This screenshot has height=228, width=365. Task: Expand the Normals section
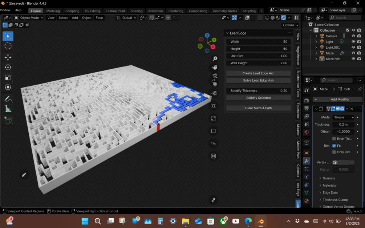[x=329, y=178]
